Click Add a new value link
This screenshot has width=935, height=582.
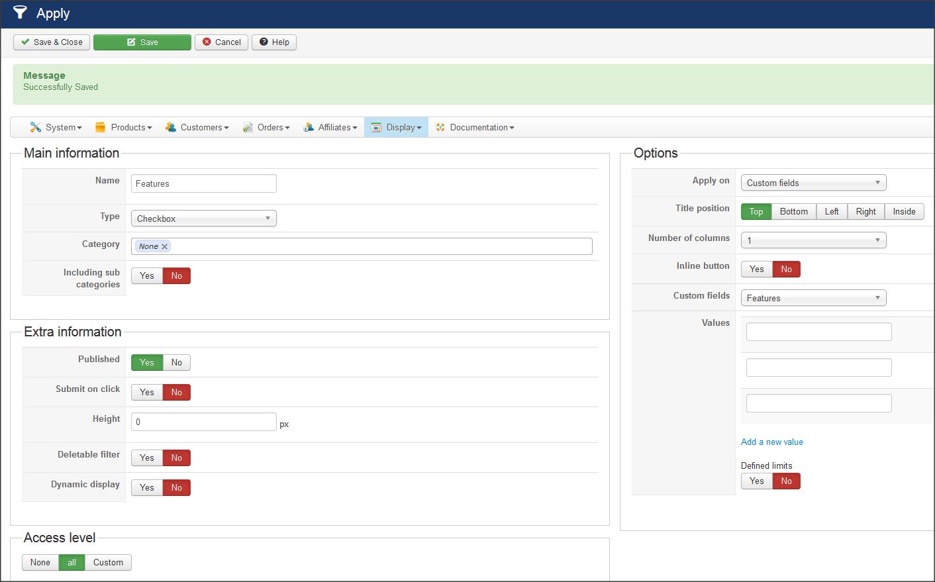(772, 442)
